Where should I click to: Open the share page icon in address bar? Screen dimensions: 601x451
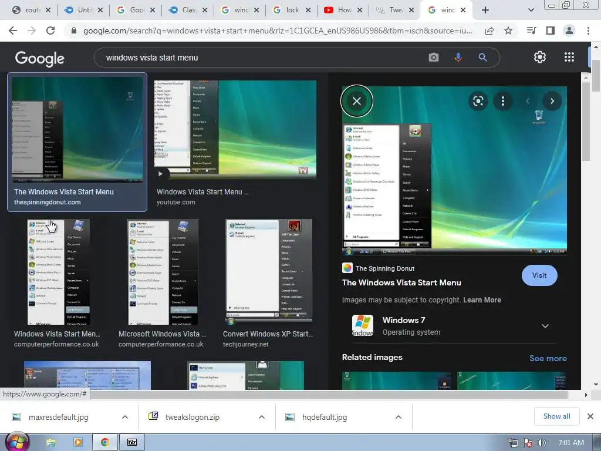click(489, 31)
